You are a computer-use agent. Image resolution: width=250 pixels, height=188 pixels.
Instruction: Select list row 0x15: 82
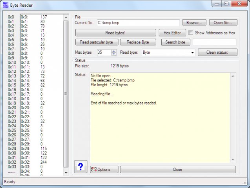[42, 85]
